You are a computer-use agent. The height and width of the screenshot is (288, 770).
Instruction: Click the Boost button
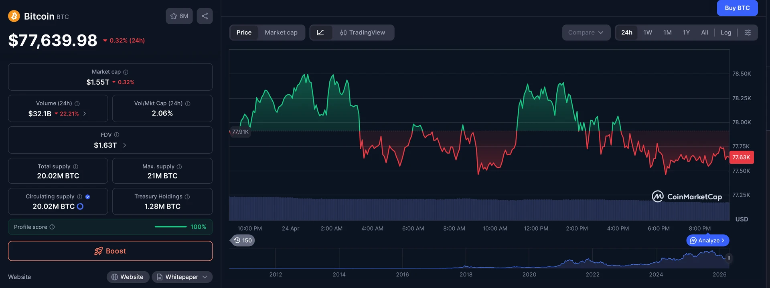click(110, 251)
